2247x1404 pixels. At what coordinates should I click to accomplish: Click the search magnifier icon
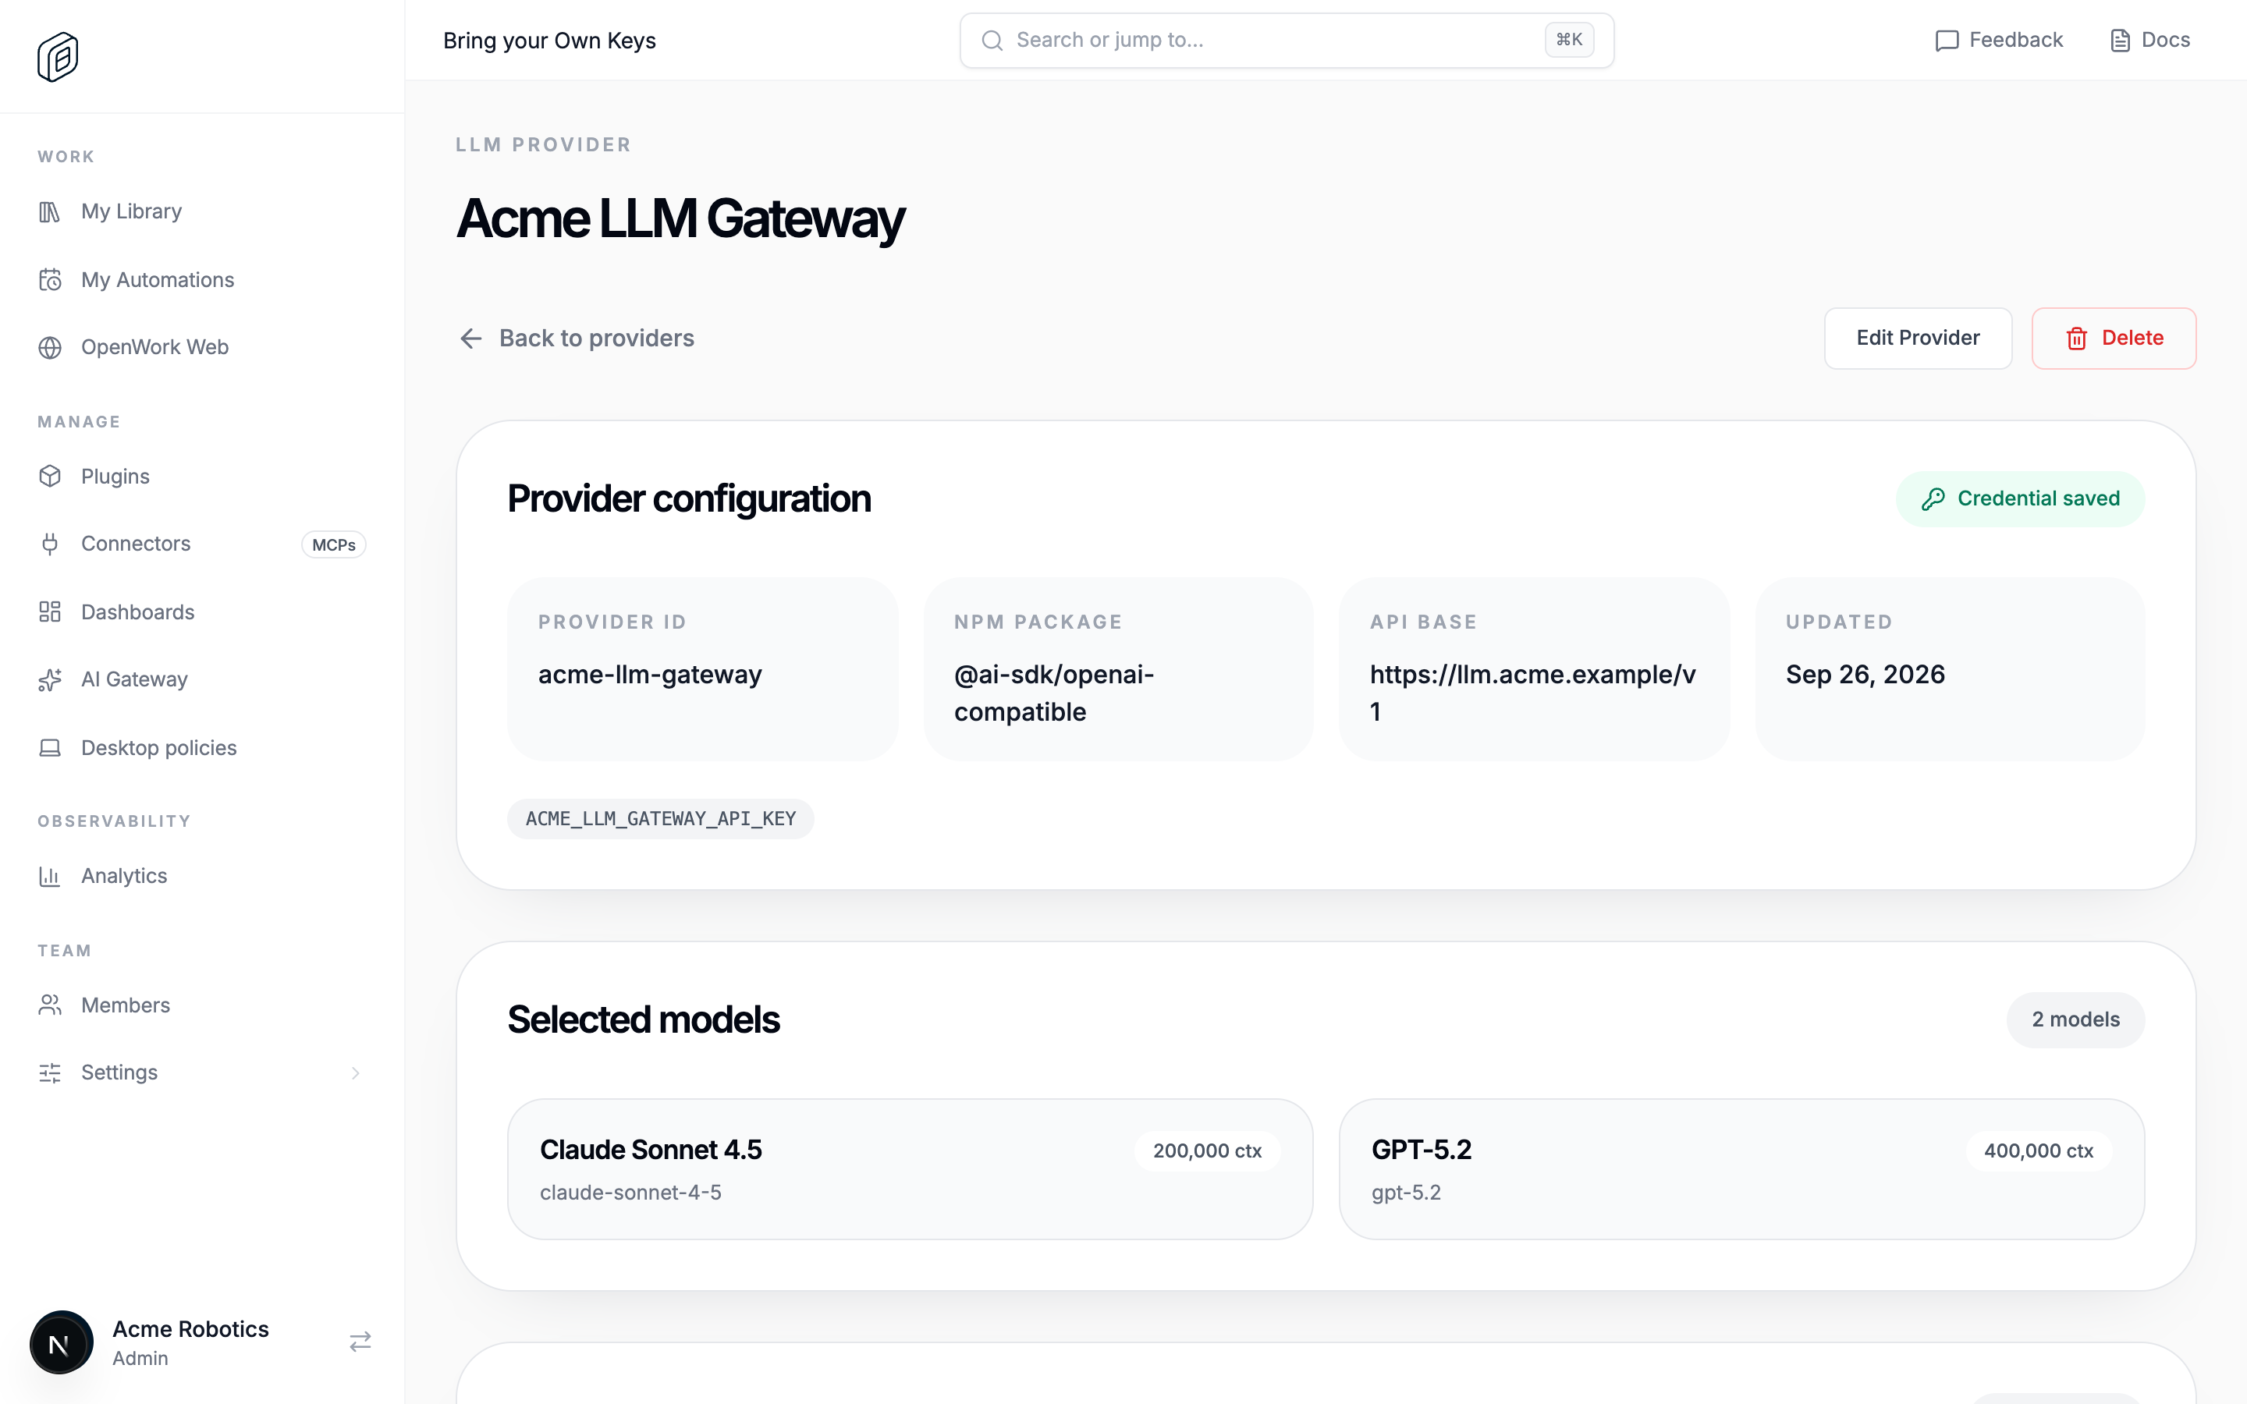coord(992,41)
